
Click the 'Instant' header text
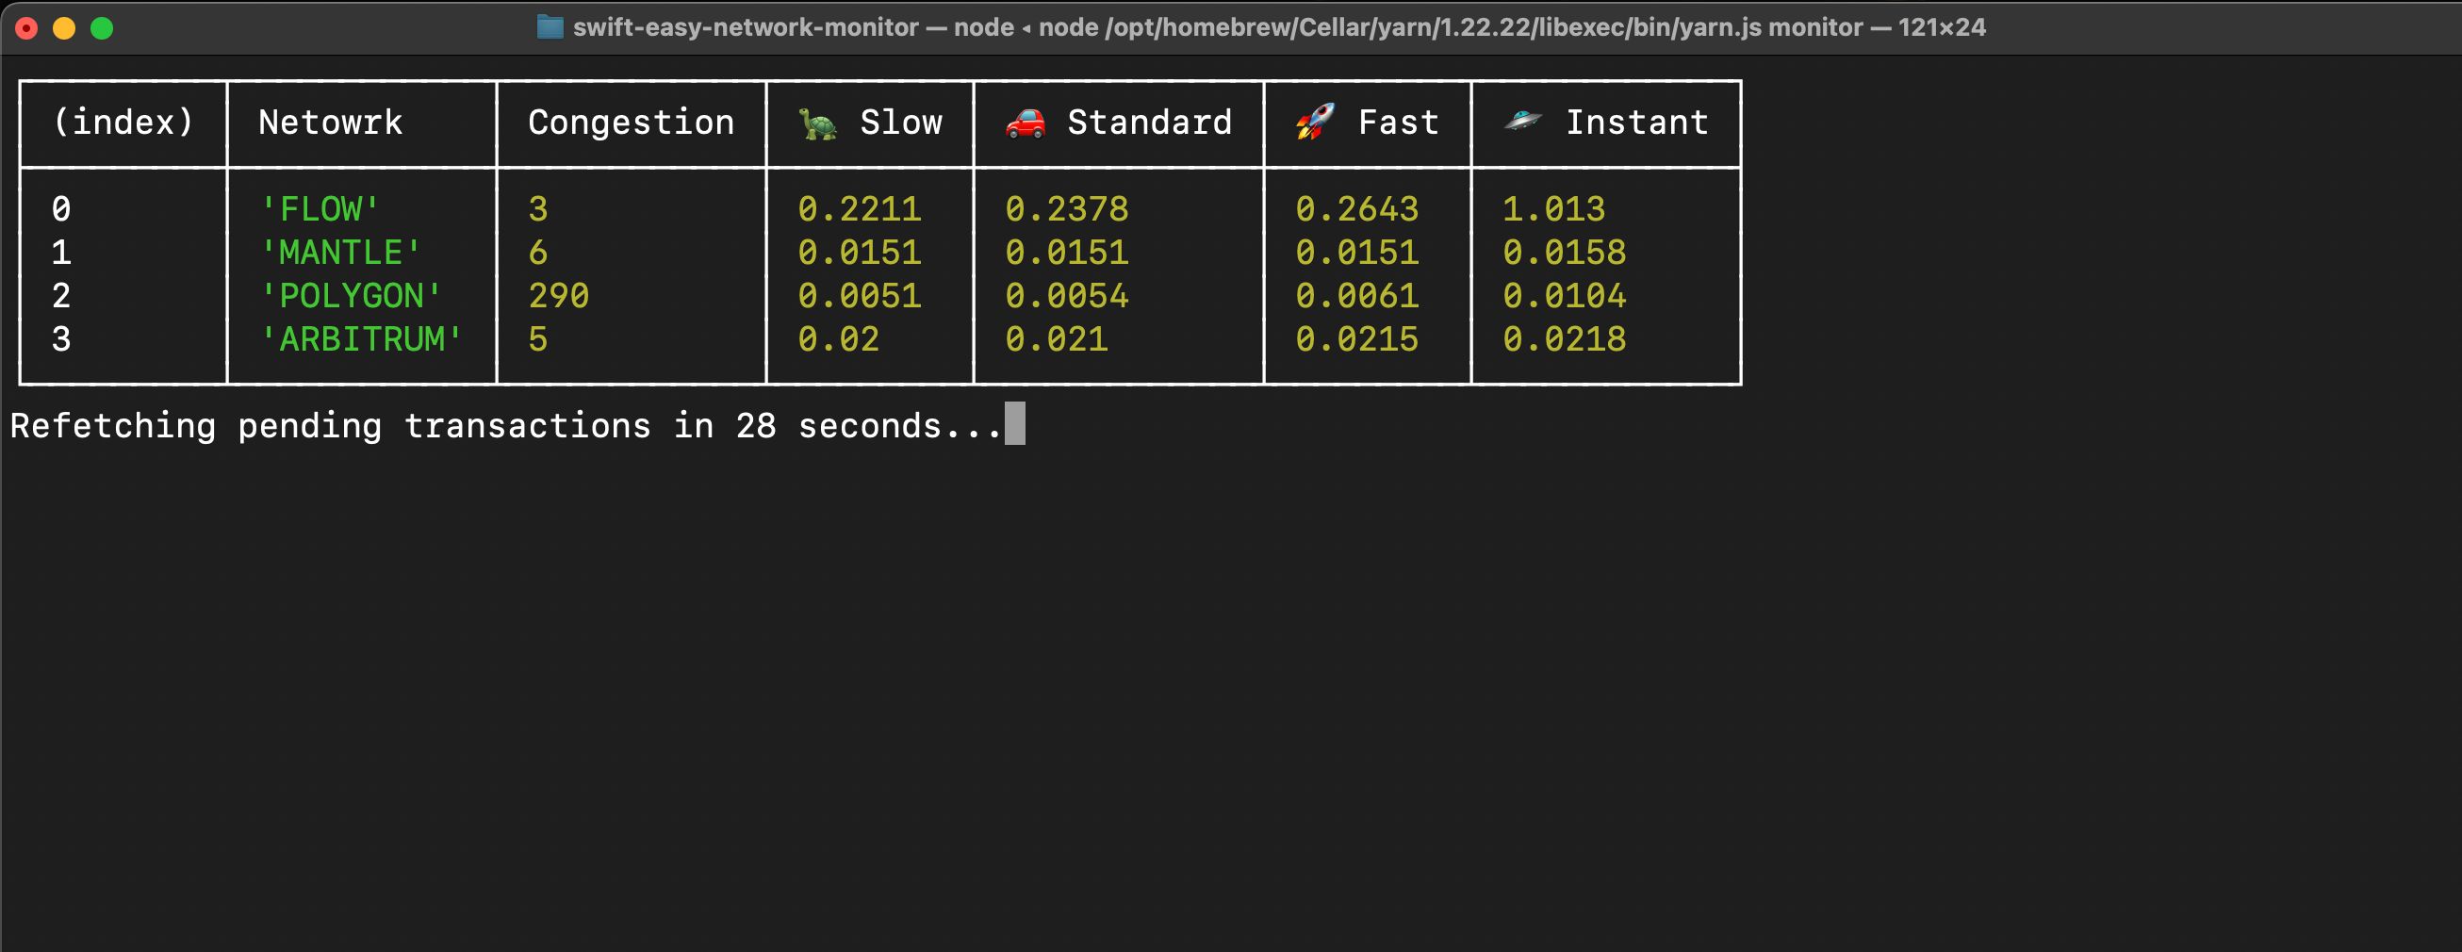1637,123
